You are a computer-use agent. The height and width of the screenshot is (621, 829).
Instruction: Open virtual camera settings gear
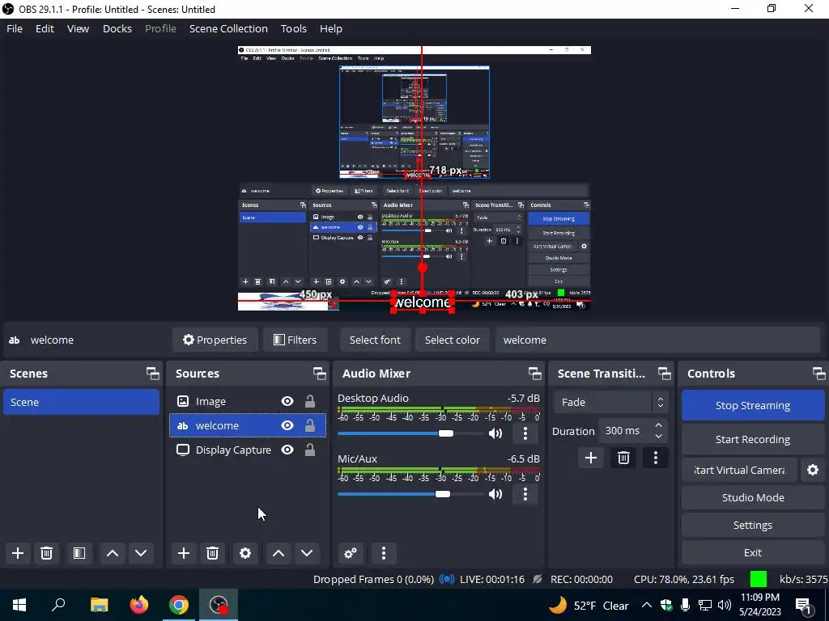(x=813, y=470)
